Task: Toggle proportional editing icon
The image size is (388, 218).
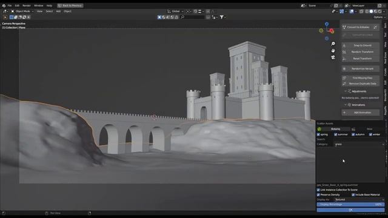Action: (x=208, y=12)
